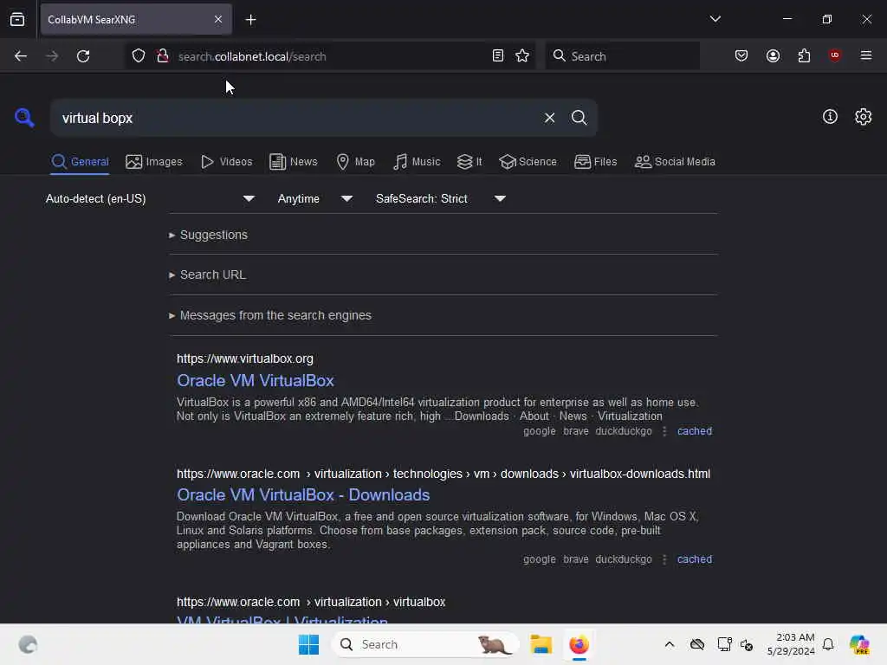Open the Anytime time range dropdown
887x665 pixels.
click(315, 198)
